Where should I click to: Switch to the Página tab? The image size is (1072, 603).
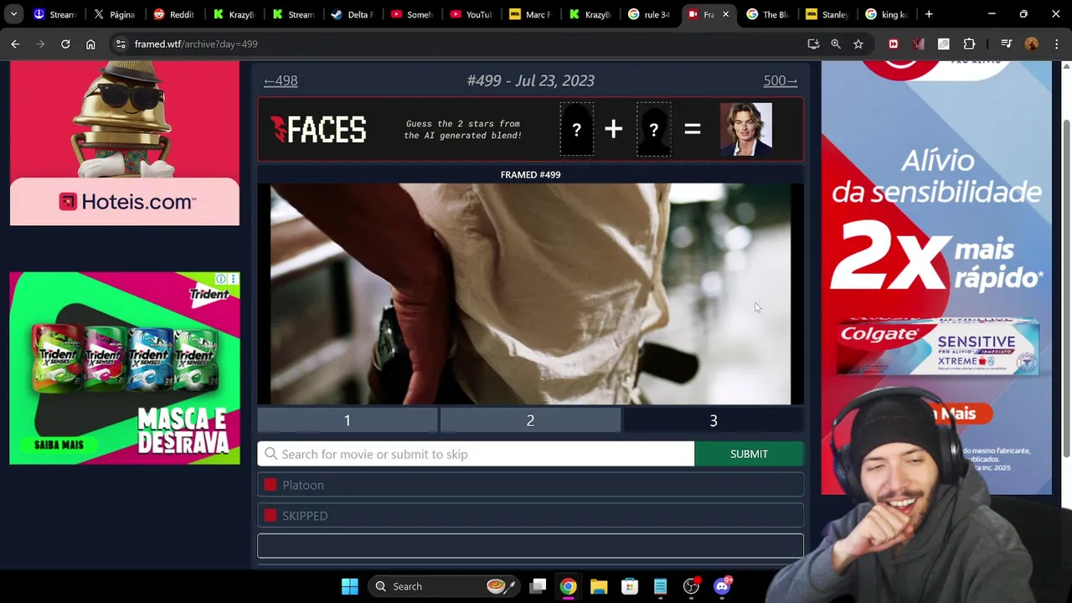click(115, 14)
